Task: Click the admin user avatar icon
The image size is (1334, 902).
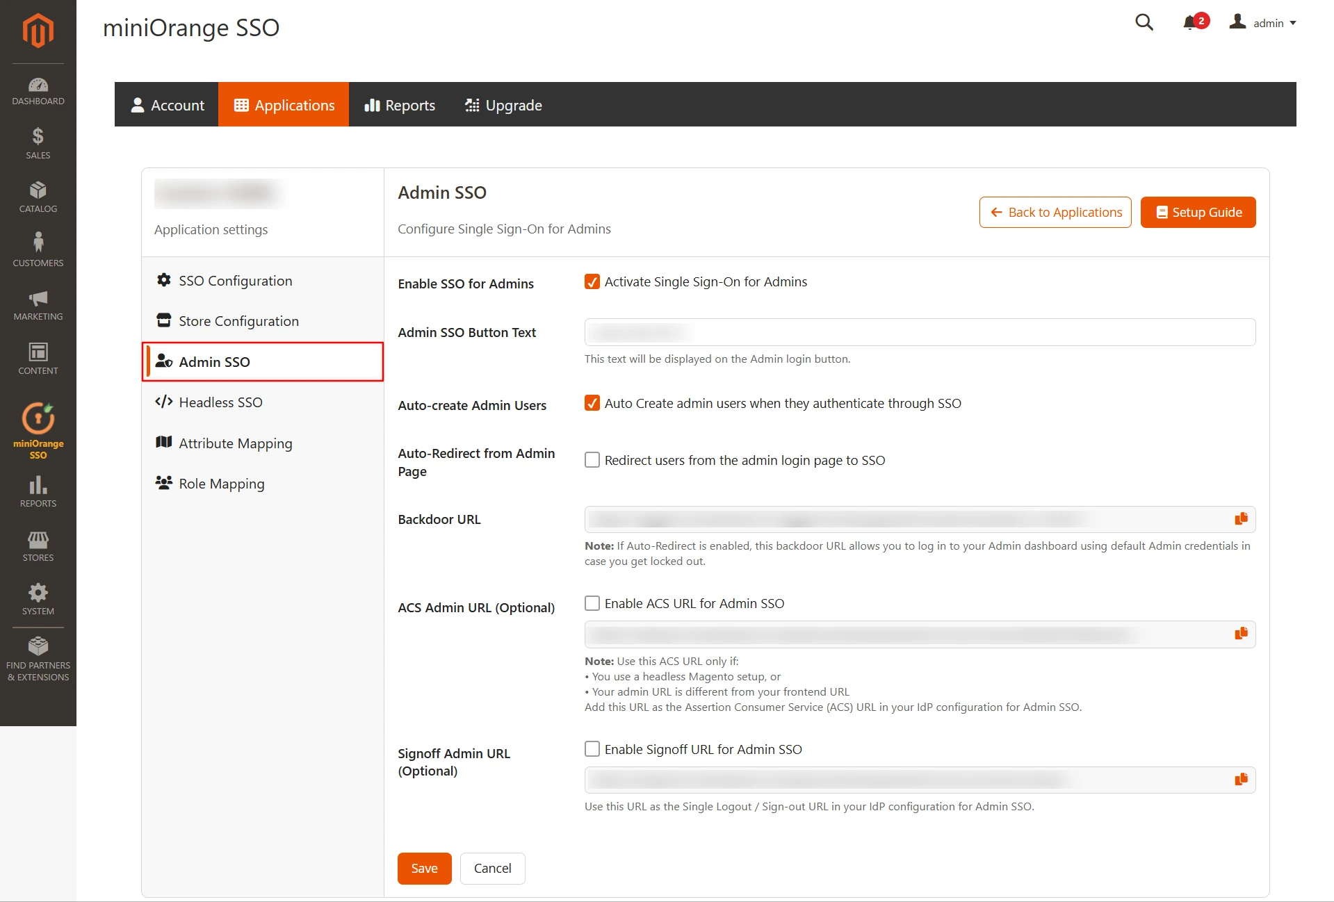Action: pyautogui.click(x=1237, y=22)
